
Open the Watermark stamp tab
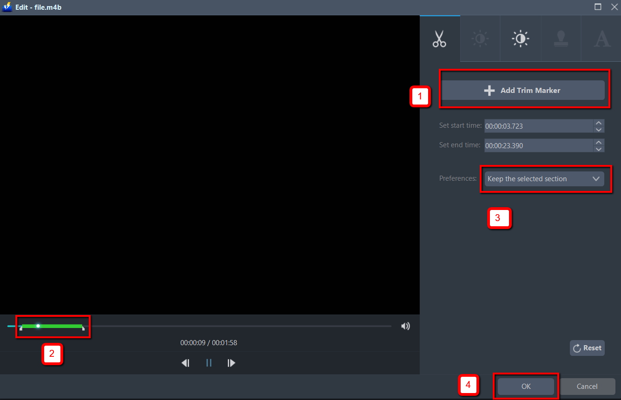click(561, 39)
